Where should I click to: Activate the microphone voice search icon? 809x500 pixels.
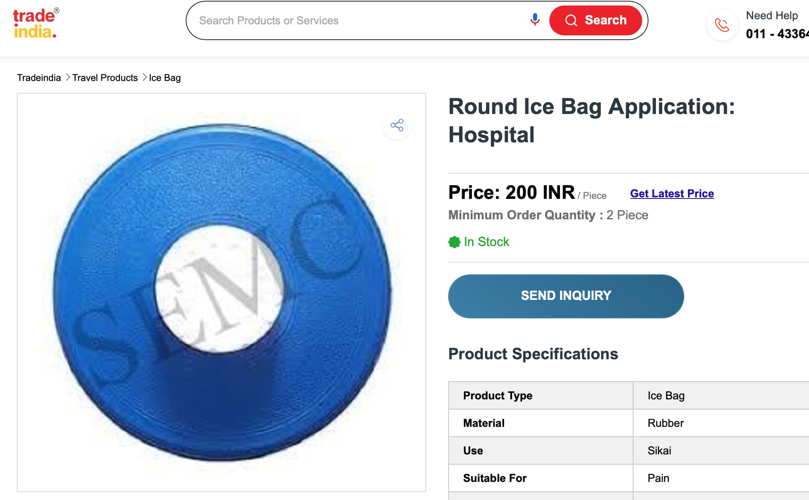535,20
